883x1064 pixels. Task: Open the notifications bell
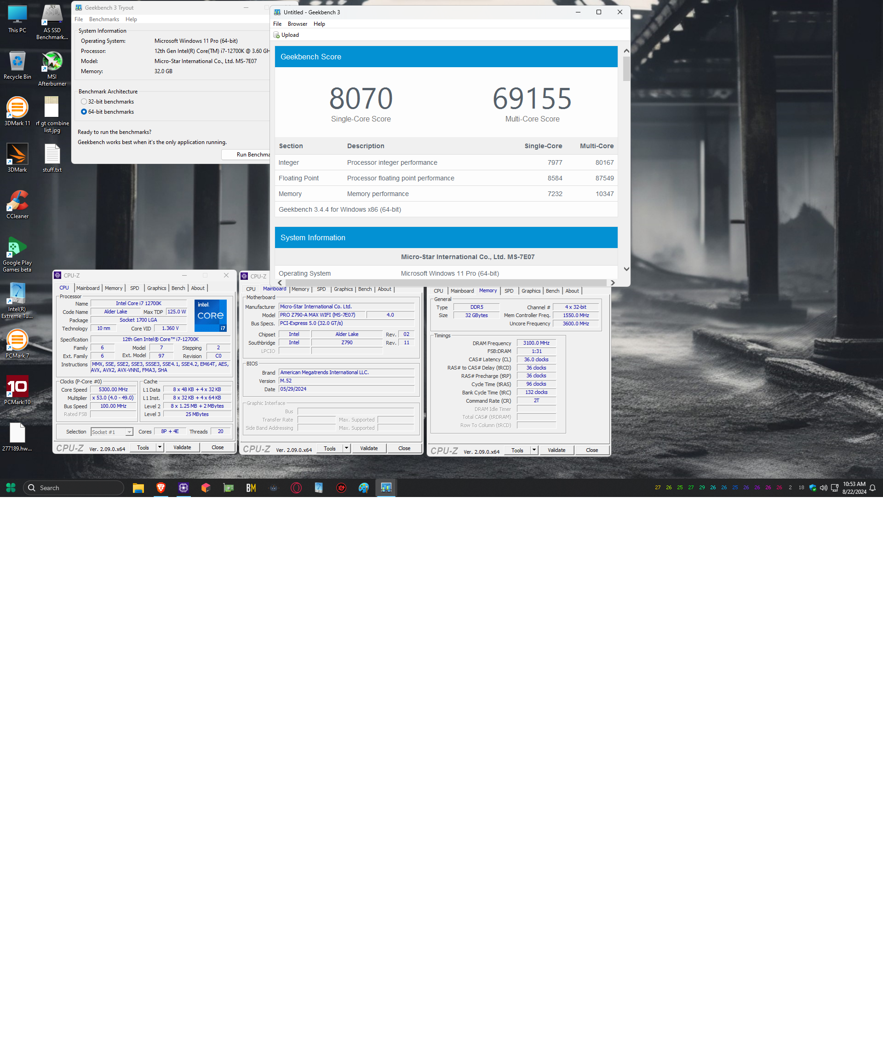click(x=872, y=488)
